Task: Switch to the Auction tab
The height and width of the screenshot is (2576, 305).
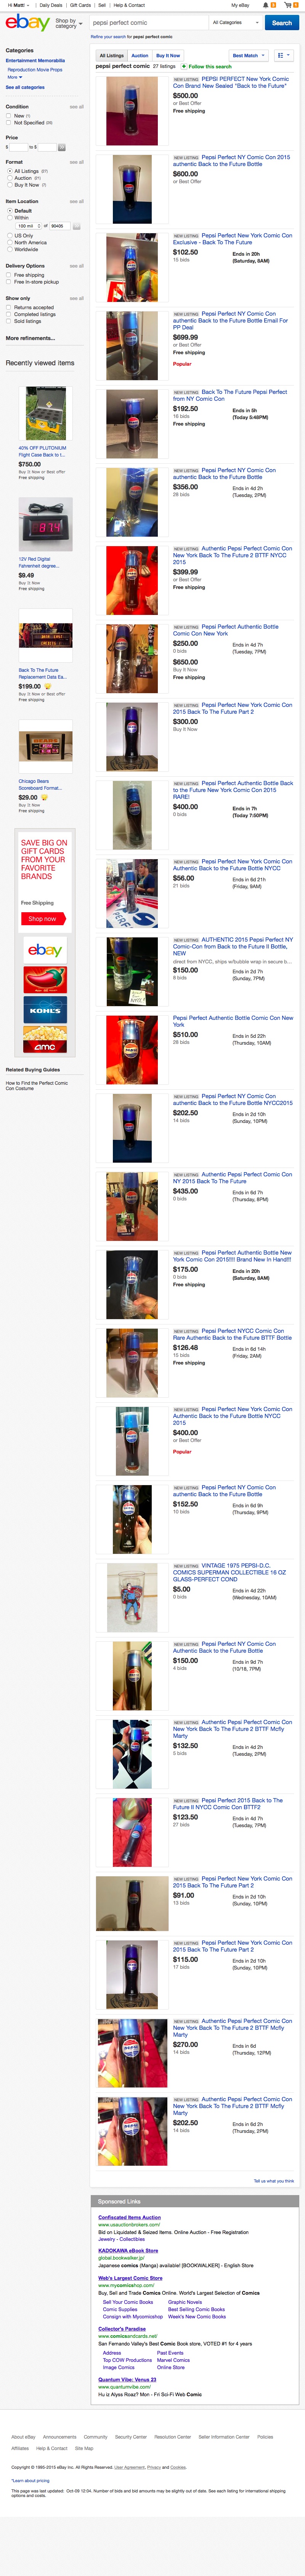Action: click(140, 56)
